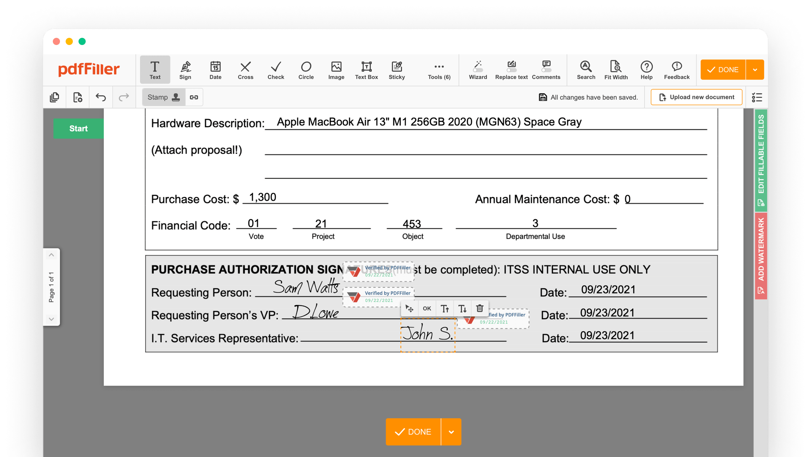
Task: Click the green Start button
Action: tap(78, 128)
